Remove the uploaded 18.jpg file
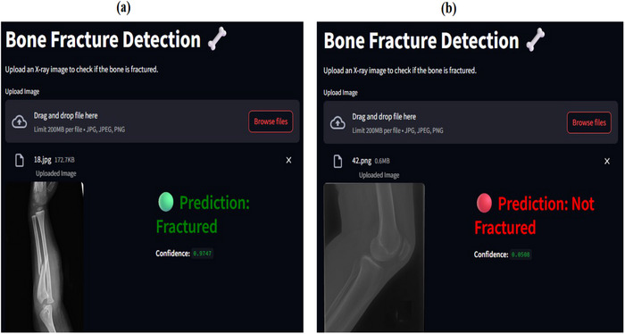 (289, 160)
